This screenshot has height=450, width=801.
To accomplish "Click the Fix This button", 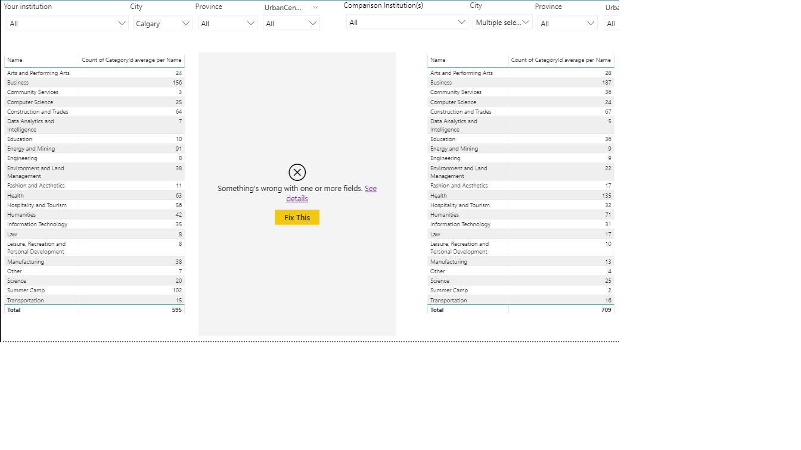I will (297, 217).
